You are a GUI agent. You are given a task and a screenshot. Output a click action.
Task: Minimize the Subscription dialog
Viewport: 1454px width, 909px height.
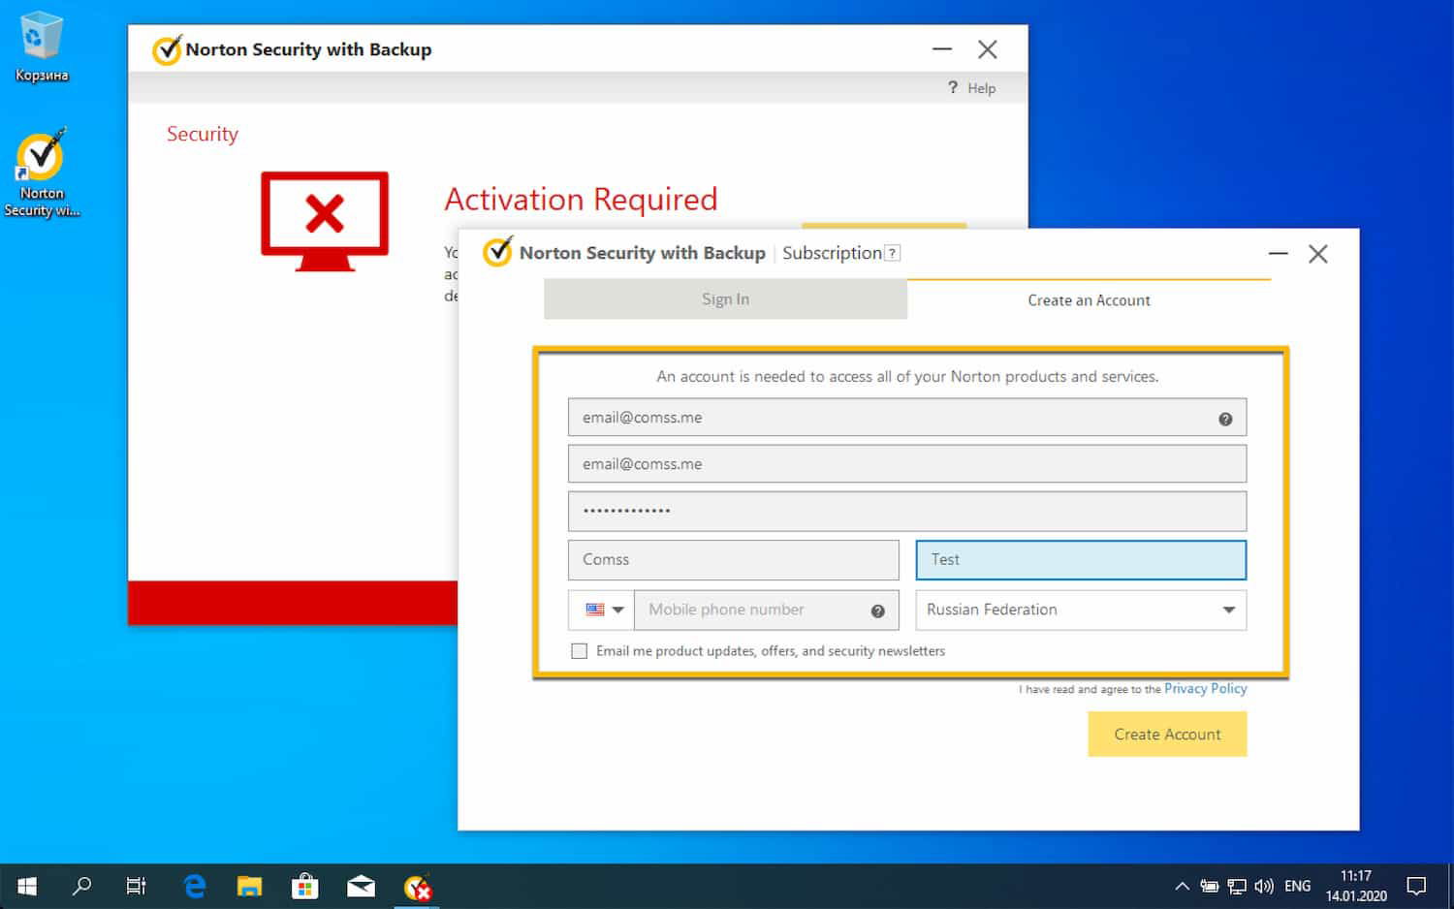(1279, 254)
